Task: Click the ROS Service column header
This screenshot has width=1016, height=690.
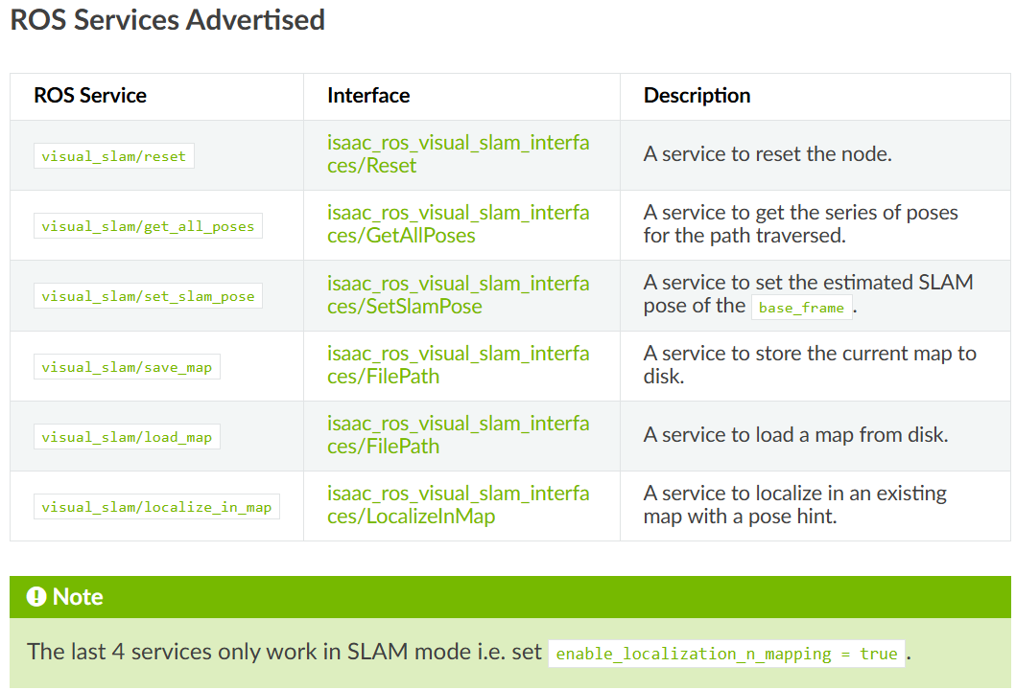Action: tap(90, 95)
